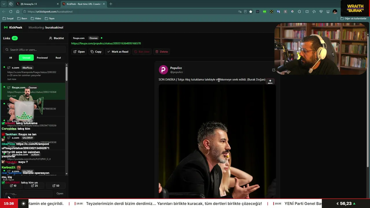Open the green badge extension icon
This screenshot has height=208, width=370.
click(264, 12)
